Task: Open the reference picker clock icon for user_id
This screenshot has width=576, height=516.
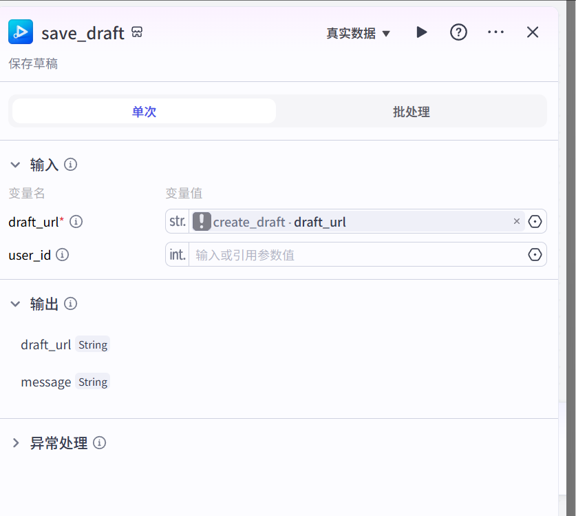Action: click(x=535, y=254)
